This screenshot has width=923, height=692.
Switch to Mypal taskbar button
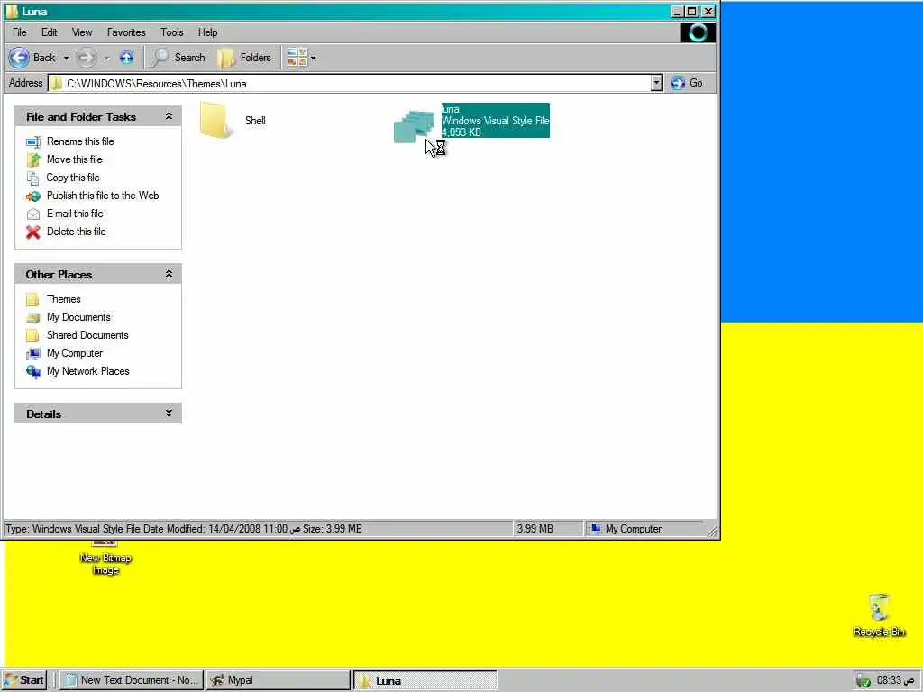pos(278,680)
